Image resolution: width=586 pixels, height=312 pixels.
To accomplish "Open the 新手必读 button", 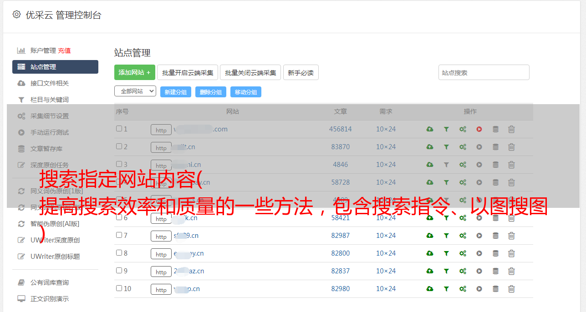I will [301, 72].
